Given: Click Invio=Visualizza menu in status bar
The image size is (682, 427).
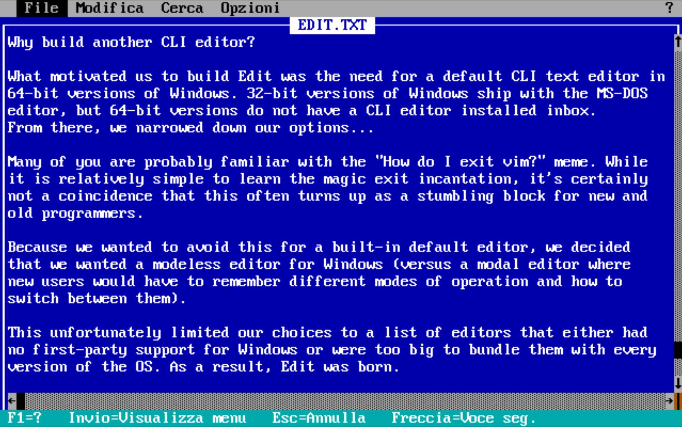Looking at the screenshot, I should [157, 418].
